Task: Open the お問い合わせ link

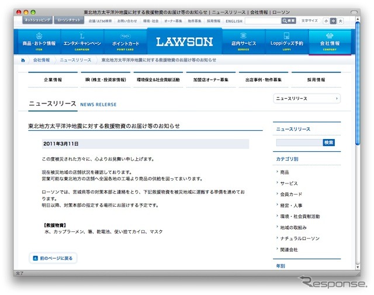Action: click(127, 21)
